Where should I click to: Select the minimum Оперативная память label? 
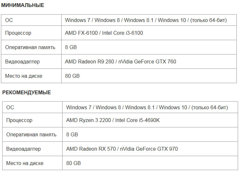(30, 47)
